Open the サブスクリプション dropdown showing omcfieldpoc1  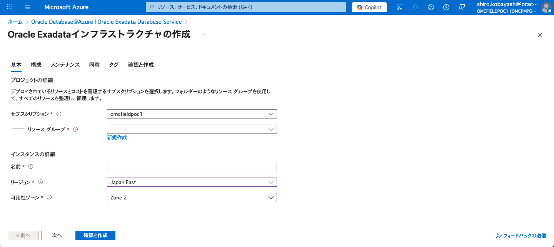click(x=192, y=114)
